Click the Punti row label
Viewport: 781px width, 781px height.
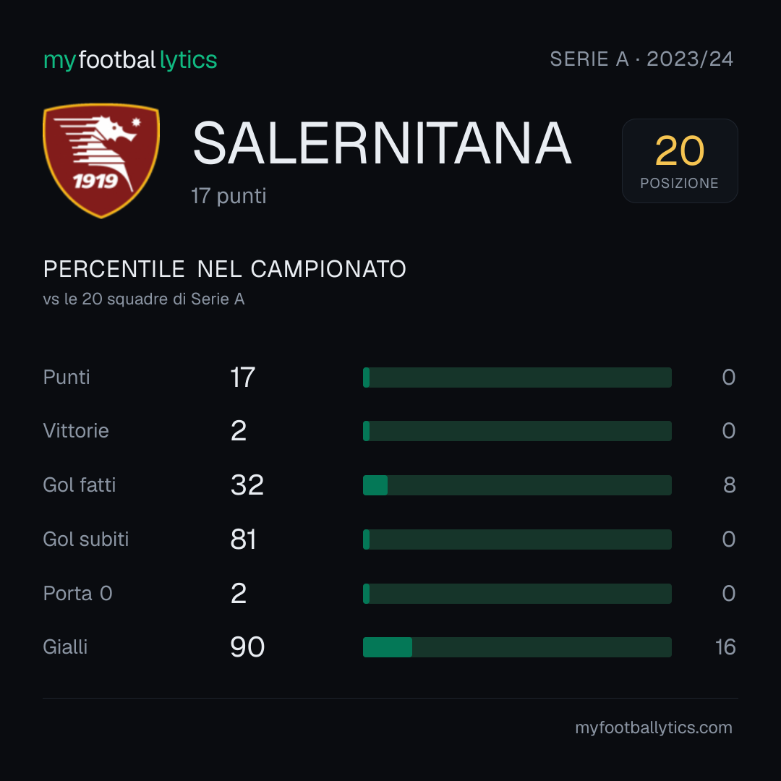point(67,377)
